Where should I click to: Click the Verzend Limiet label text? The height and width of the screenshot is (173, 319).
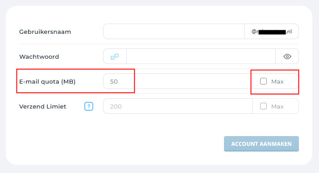43,106
